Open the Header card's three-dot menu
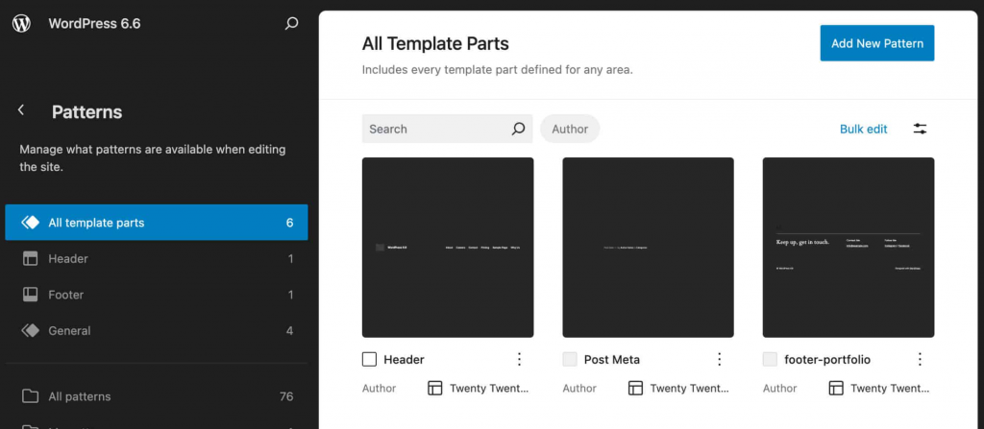The image size is (984, 429). [x=519, y=359]
